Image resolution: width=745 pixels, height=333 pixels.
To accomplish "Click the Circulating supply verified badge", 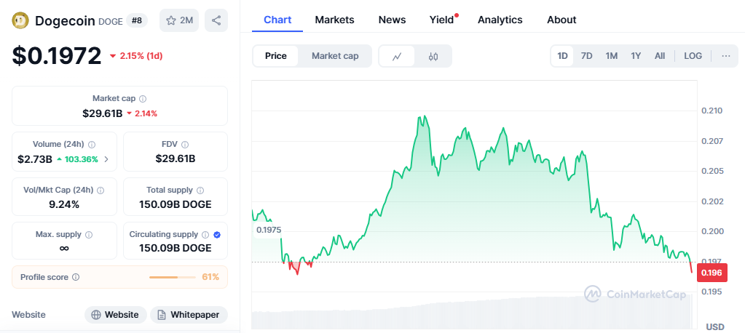I will (x=217, y=234).
